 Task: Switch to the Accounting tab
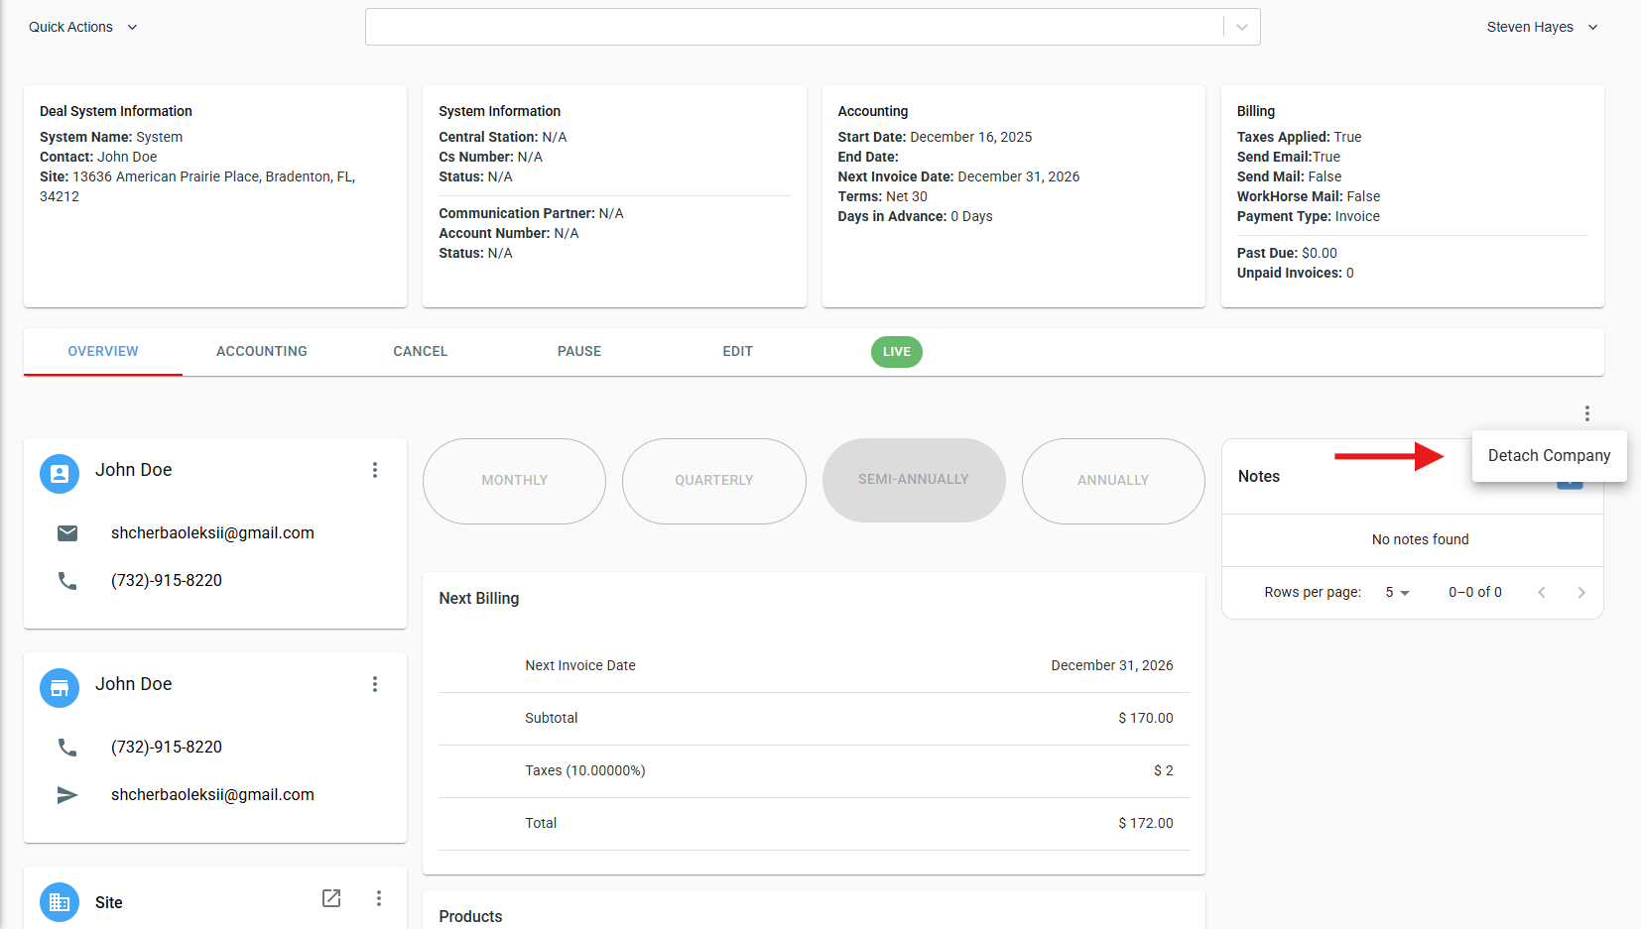tap(262, 352)
